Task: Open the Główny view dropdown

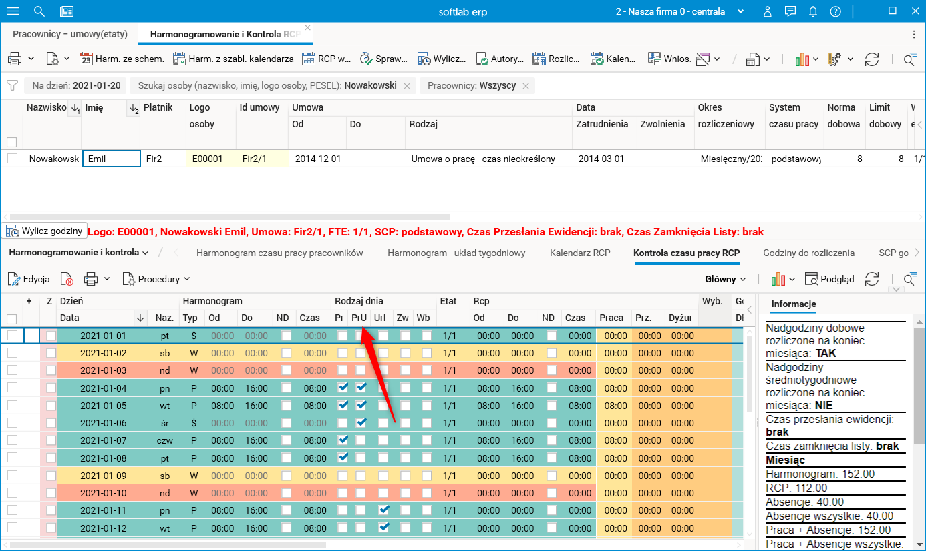Action: pyautogui.click(x=726, y=279)
